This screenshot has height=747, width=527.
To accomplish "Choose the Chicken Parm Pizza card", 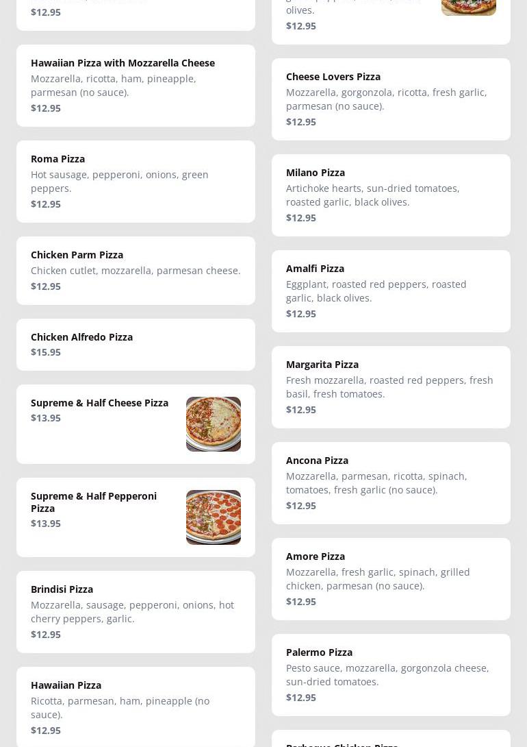I will click(136, 270).
